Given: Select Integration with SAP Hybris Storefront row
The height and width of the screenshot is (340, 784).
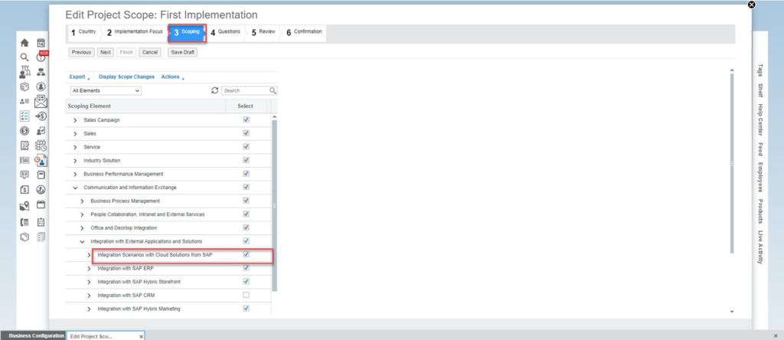Looking at the screenshot, I should click(168, 282).
